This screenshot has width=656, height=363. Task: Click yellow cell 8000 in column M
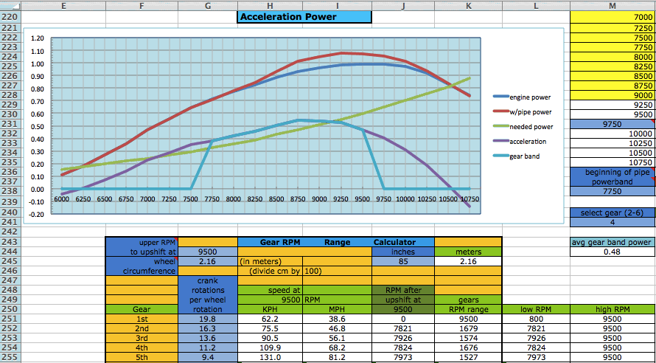[613, 57]
